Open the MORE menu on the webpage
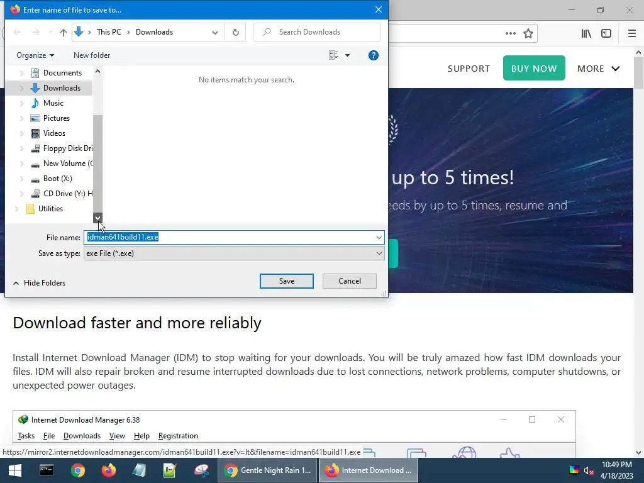This screenshot has height=483, width=644. [x=599, y=69]
